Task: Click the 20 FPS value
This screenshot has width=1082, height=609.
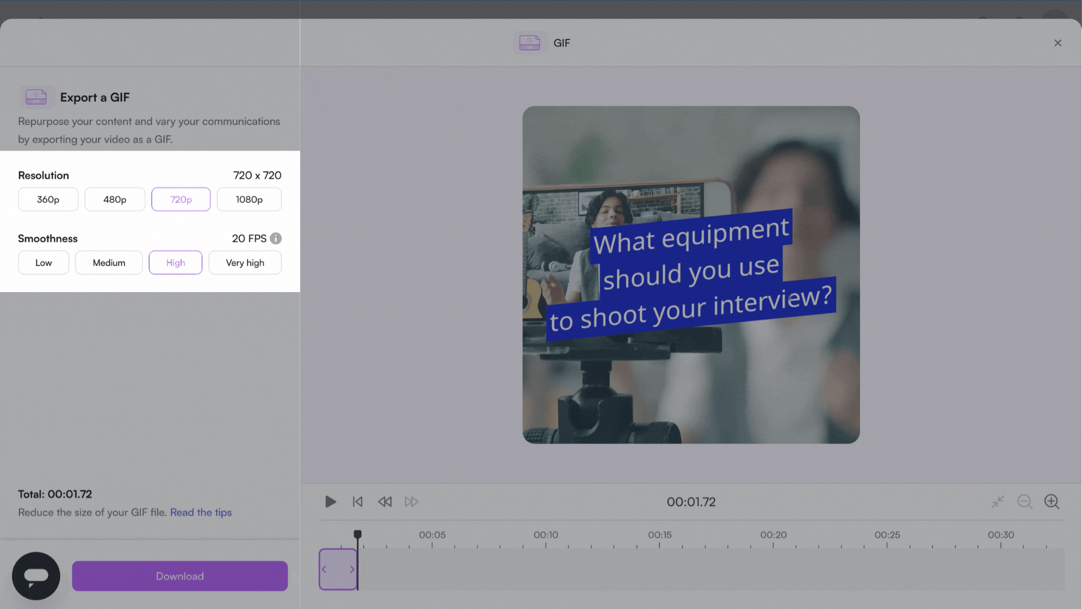Action: click(x=249, y=239)
